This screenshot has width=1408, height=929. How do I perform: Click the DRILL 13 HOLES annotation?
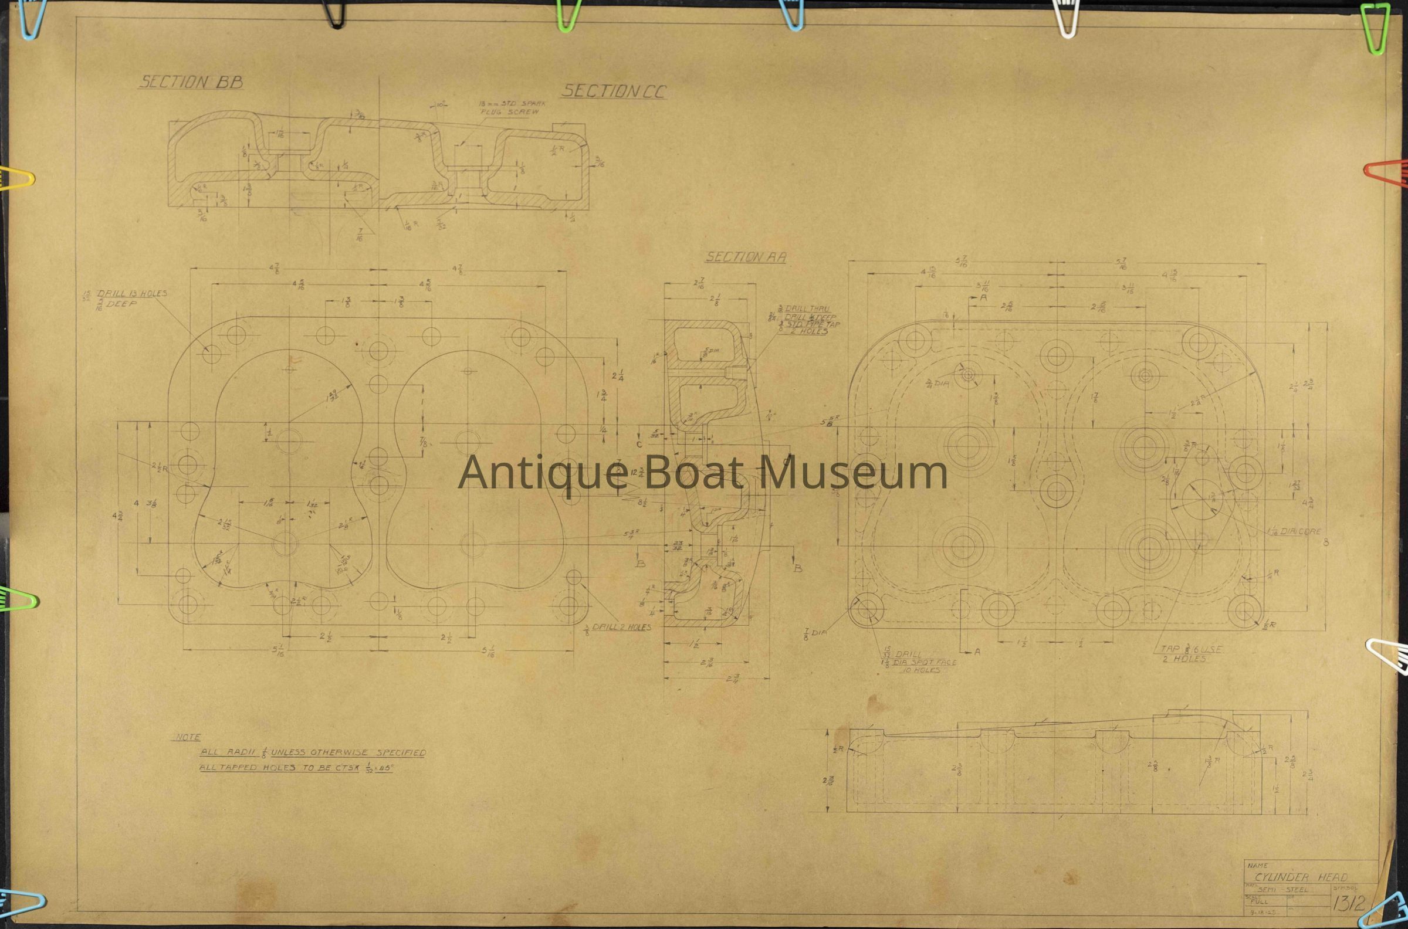131,294
